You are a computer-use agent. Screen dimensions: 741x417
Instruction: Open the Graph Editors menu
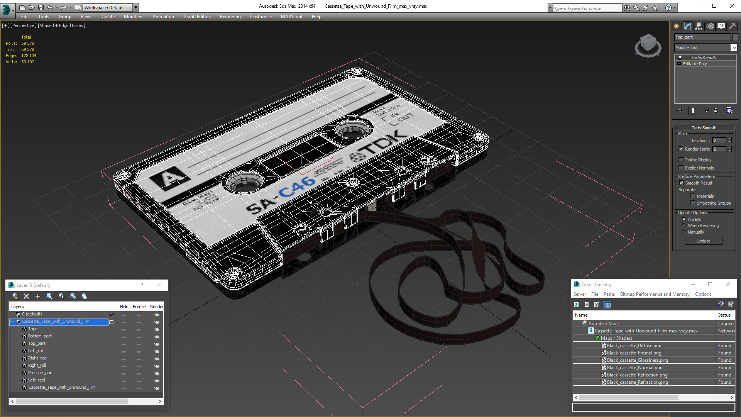pos(197,17)
